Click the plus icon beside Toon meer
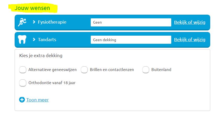 coord(22,100)
